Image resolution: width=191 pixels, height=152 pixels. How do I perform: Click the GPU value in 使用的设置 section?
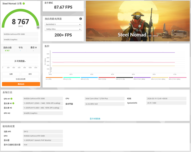click(43, 136)
